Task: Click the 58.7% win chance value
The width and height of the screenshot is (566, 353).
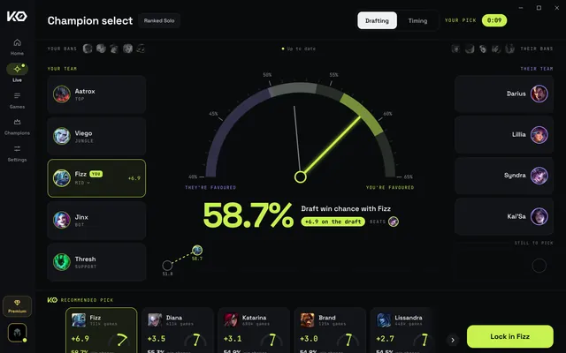Action: click(249, 215)
